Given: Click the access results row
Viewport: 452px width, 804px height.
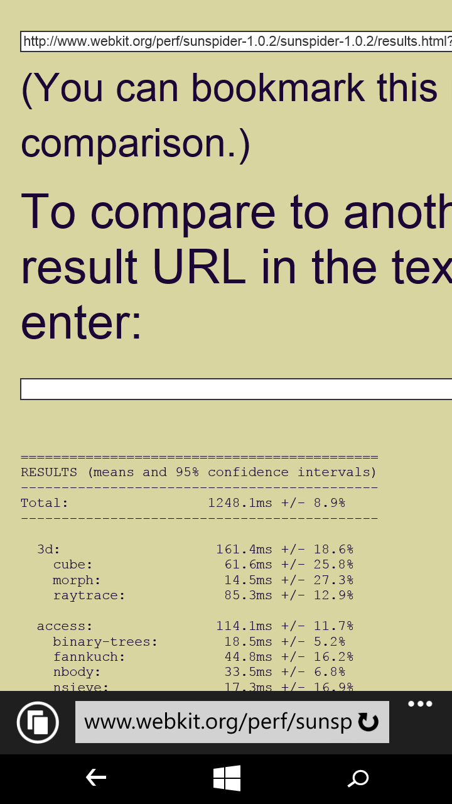Looking at the screenshot, I should tap(195, 626).
